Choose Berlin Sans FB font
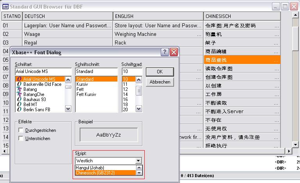The height and width of the screenshot is (183, 300). [x=36, y=110]
